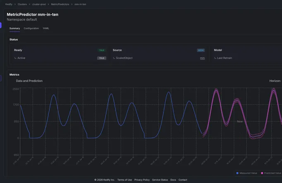Click the Data and Prediction chart title
282x183 pixels.
pyautogui.click(x=29, y=81)
